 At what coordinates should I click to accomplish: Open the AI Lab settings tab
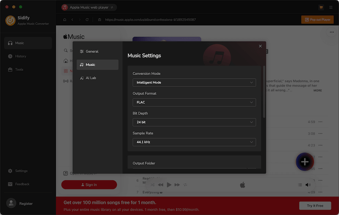tap(97, 78)
